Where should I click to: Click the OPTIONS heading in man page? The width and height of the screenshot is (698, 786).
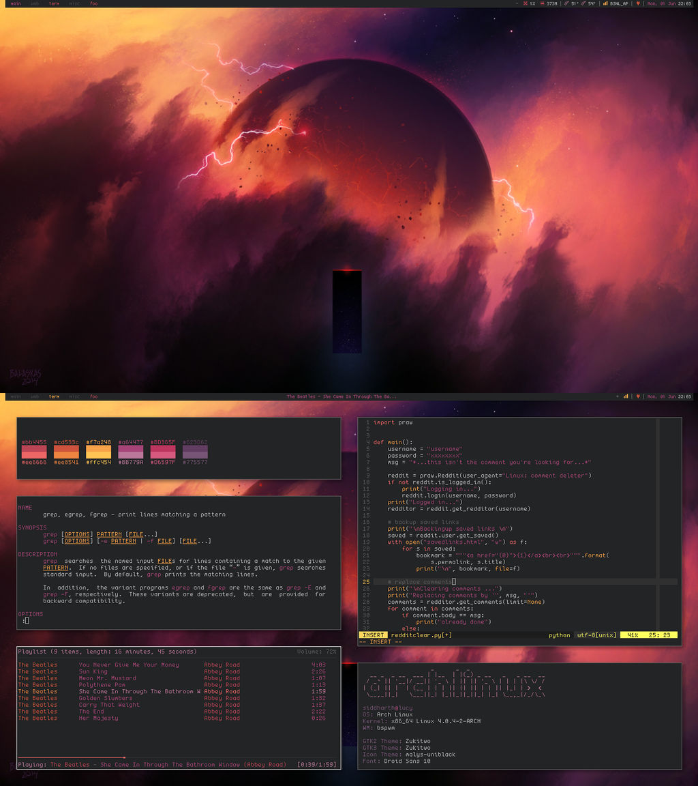(x=31, y=614)
